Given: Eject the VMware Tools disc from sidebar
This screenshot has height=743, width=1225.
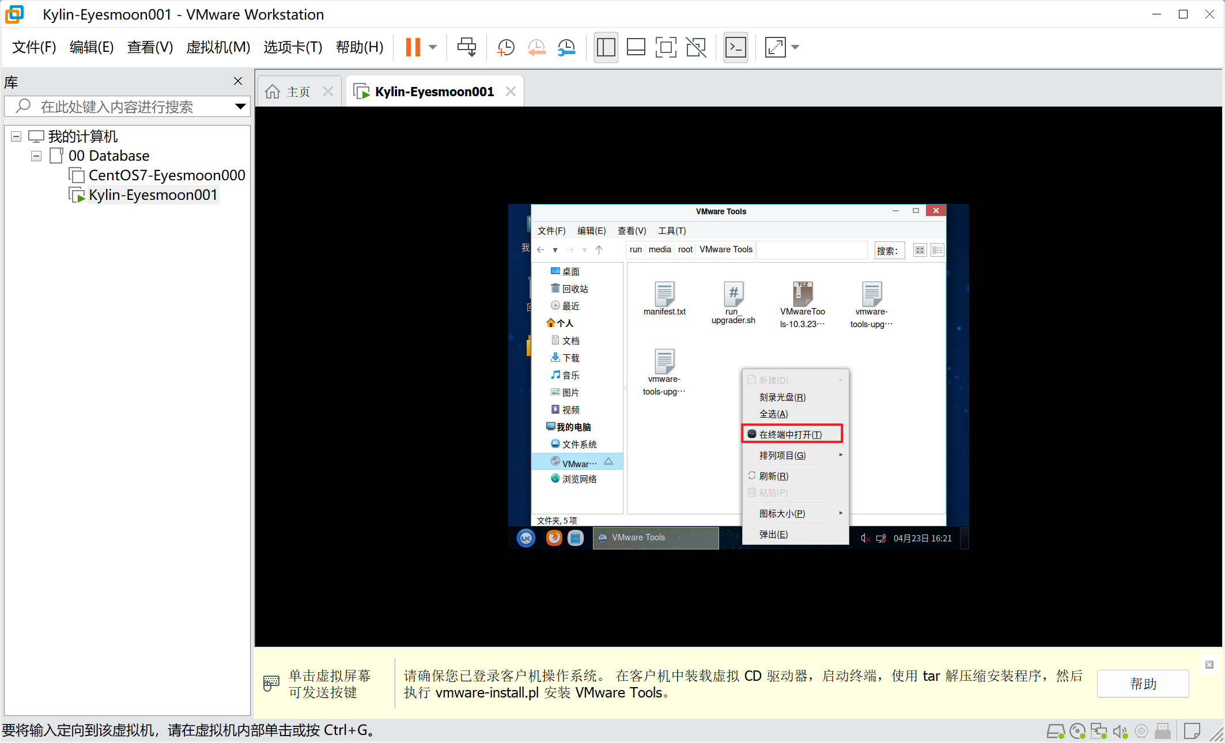Looking at the screenshot, I should point(608,462).
